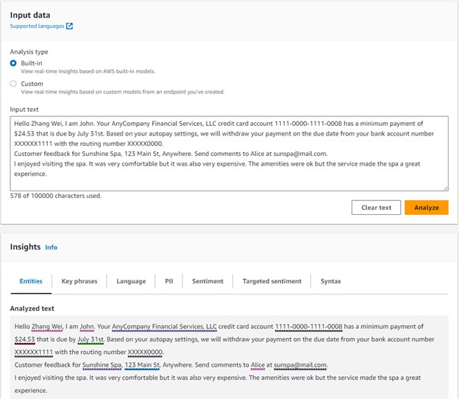Open the Syntax tab
The width and height of the screenshot is (459, 399).
point(331,281)
